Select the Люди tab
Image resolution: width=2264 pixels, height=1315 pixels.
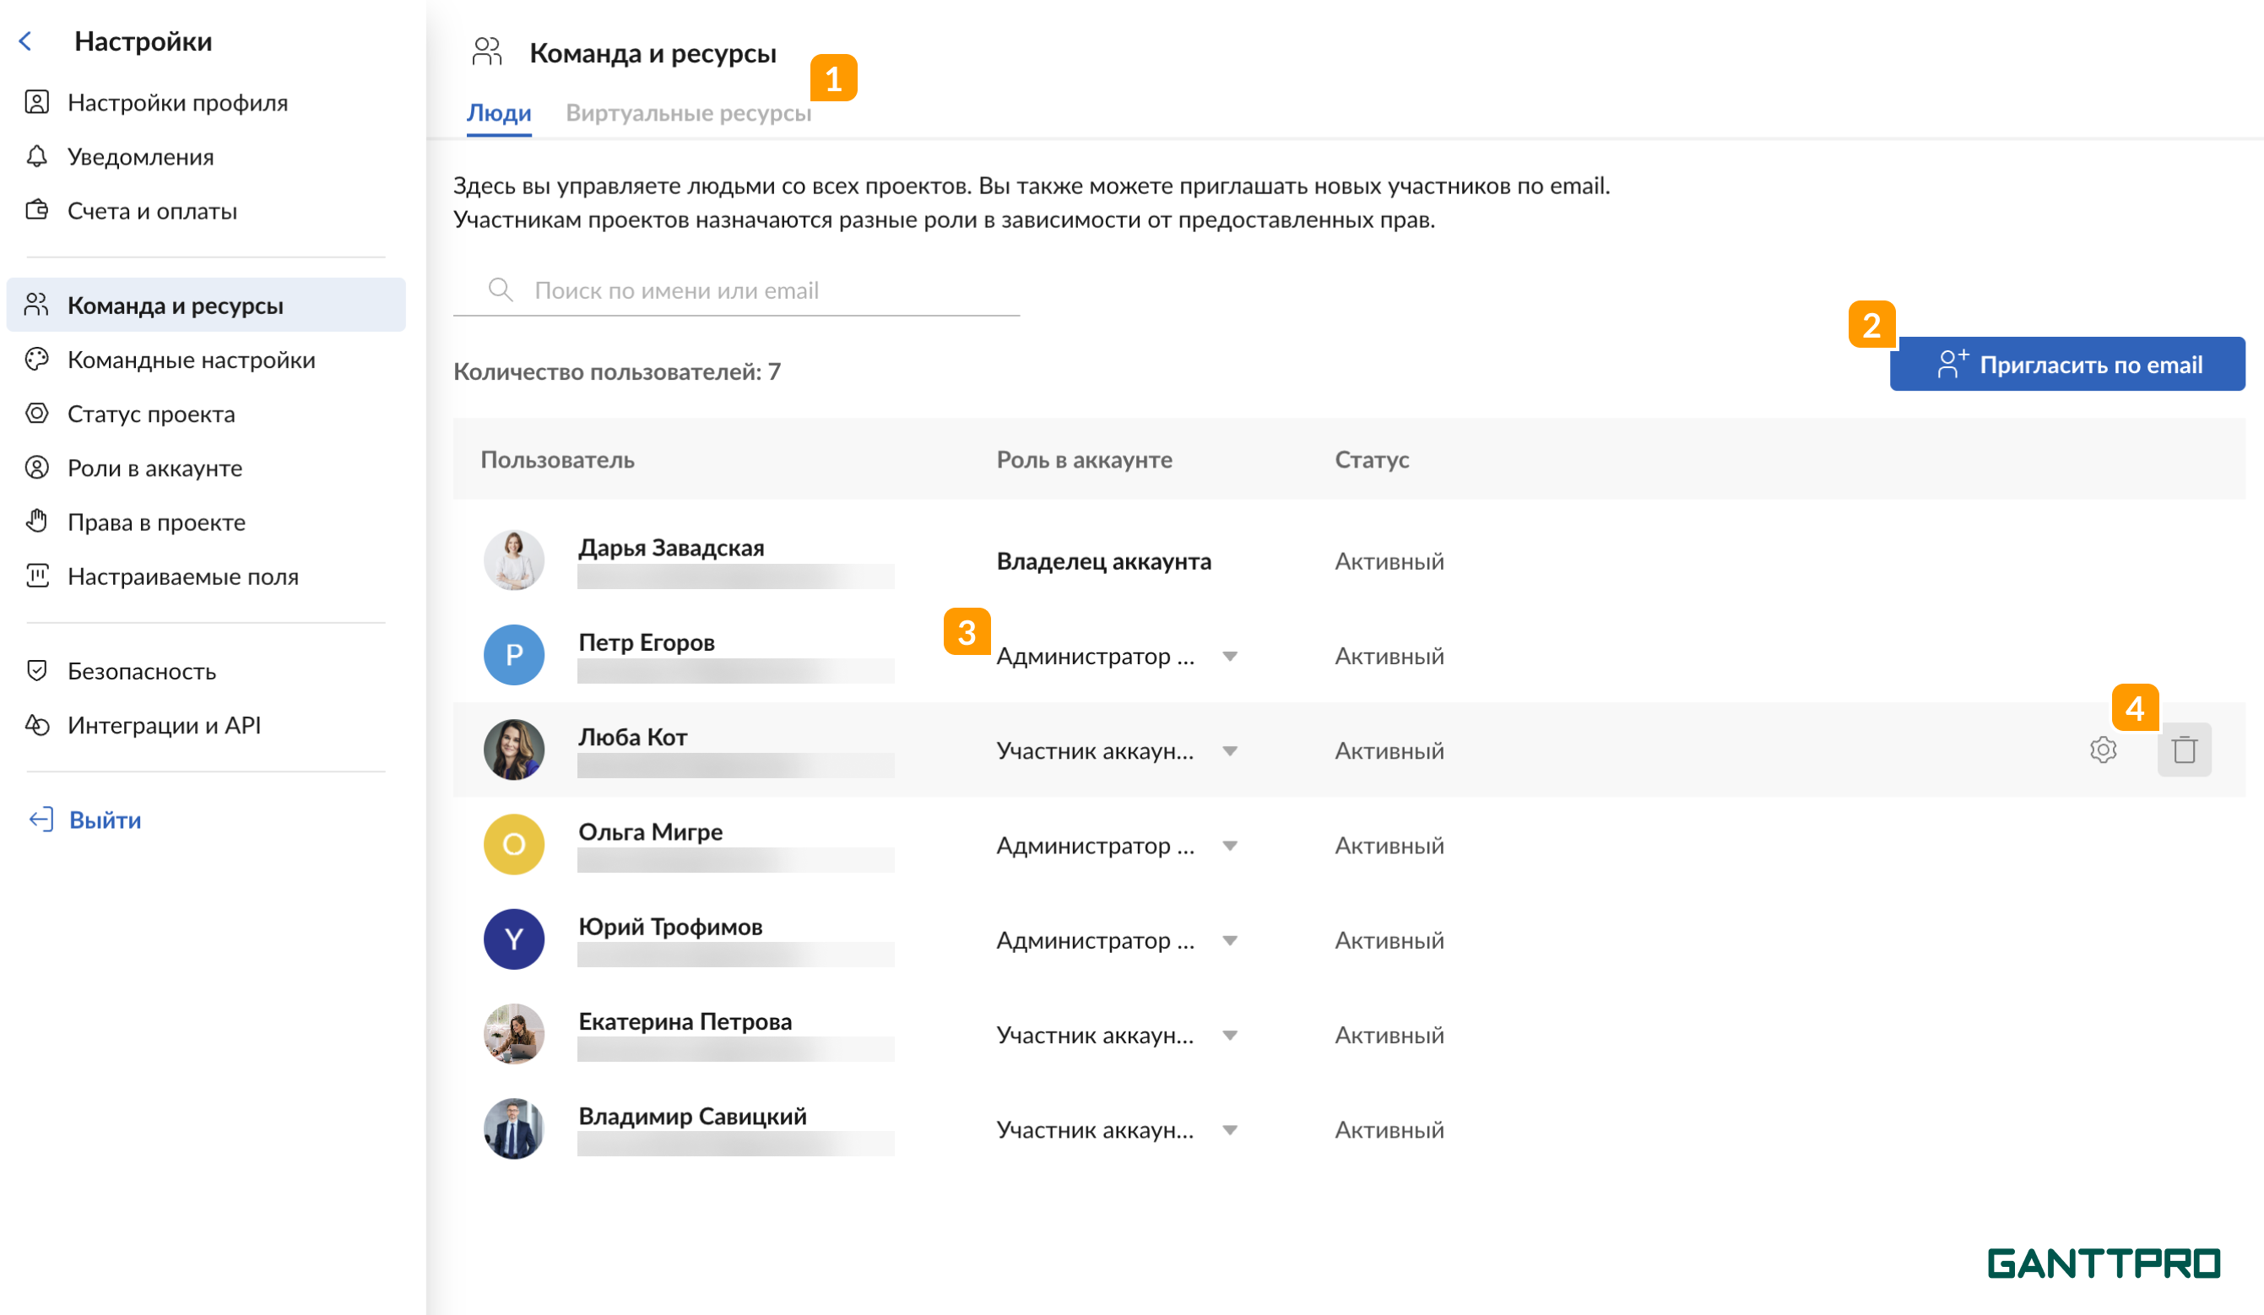click(x=499, y=113)
